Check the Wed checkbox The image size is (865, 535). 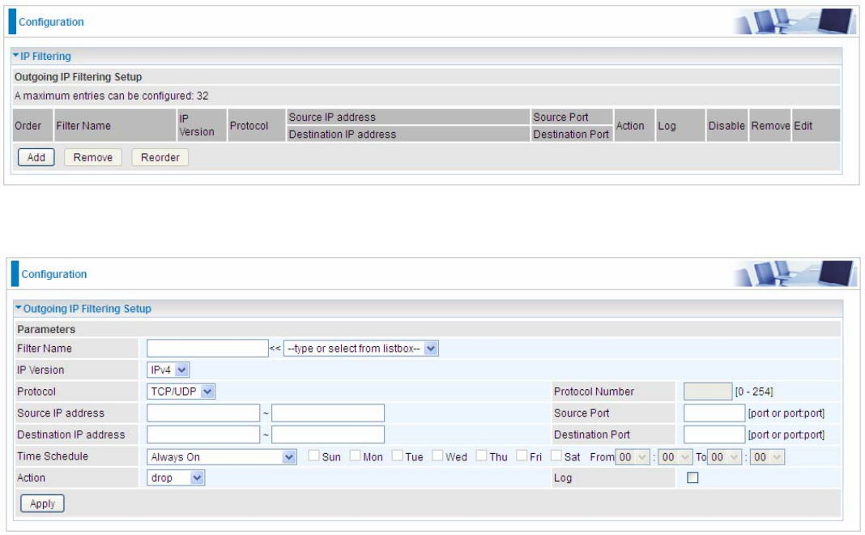(437, 456)
